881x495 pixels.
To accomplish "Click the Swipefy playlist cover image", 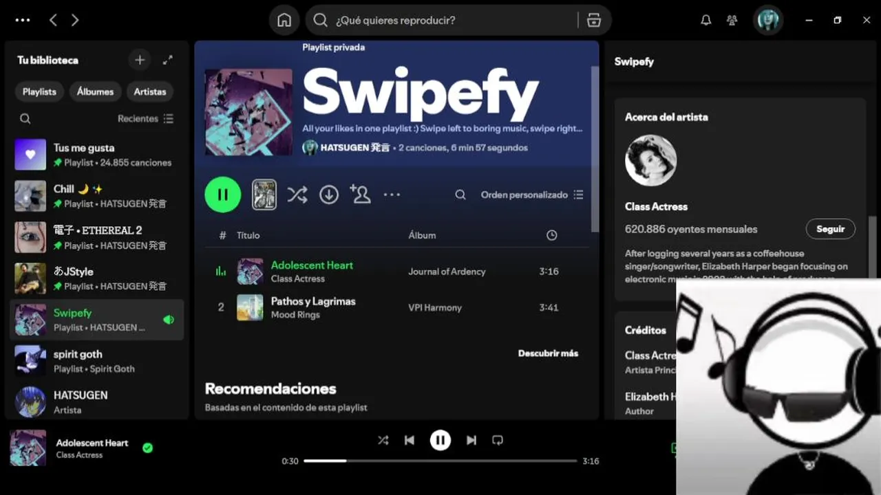I will point(248,111).
